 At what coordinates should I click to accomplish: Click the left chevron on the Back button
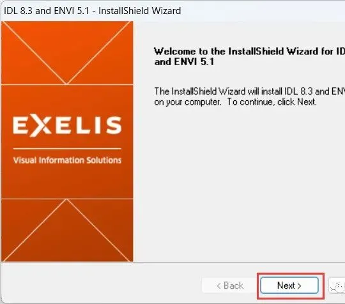(x=218, y=286)
